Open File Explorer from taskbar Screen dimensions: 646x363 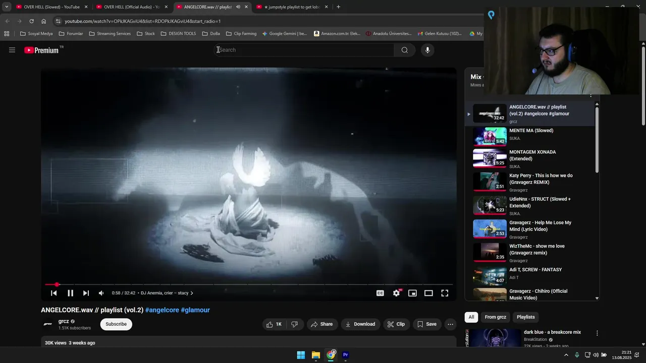[316, 355]
